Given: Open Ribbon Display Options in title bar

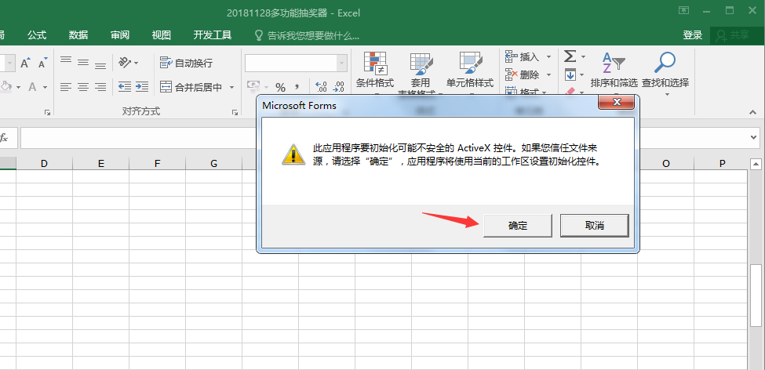Looking at the screenshot, I should click(684, 10).
